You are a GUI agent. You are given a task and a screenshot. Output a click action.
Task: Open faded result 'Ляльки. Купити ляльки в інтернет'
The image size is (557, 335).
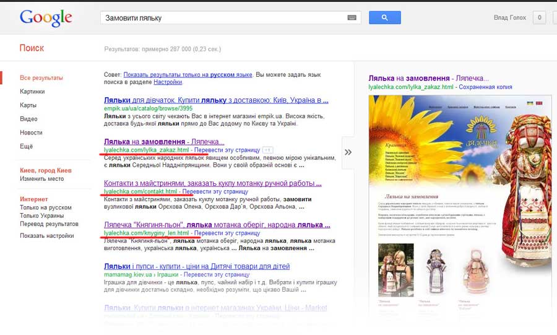click(x=215, y=308)
